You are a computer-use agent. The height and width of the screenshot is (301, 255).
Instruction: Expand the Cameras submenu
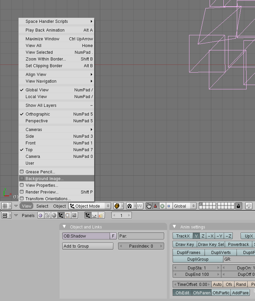(x=56, y=129)
